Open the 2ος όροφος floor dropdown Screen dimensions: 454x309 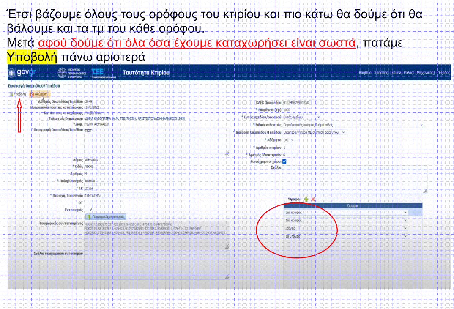coord(346,213)
